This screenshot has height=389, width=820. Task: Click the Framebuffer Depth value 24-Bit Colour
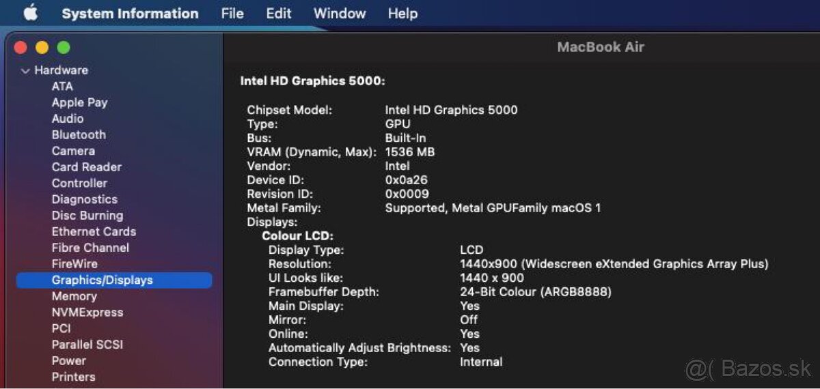(x=536, y=292)
